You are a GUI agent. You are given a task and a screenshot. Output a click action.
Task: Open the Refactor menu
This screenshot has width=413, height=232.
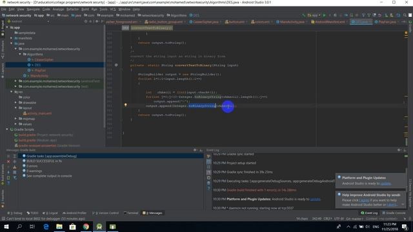[x=72, y=9]
